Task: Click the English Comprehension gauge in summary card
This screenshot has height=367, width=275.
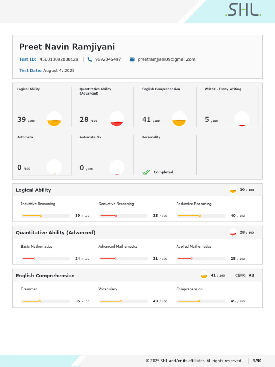Action: click(x=179, y=119)
